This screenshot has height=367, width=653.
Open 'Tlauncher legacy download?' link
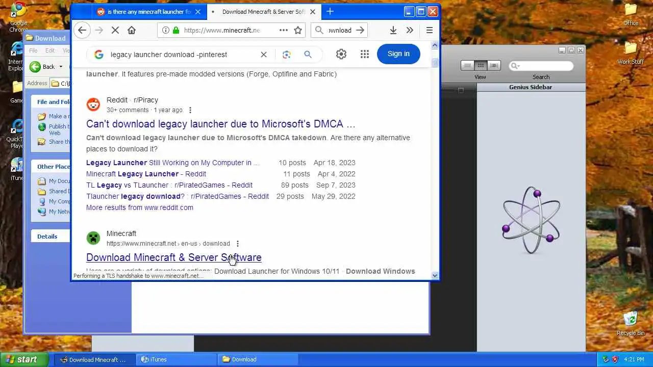coord(178,196)
